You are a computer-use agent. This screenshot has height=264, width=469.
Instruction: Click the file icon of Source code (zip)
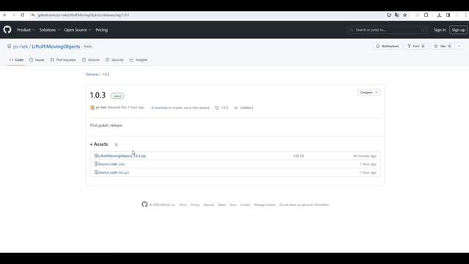click(96, 164)
